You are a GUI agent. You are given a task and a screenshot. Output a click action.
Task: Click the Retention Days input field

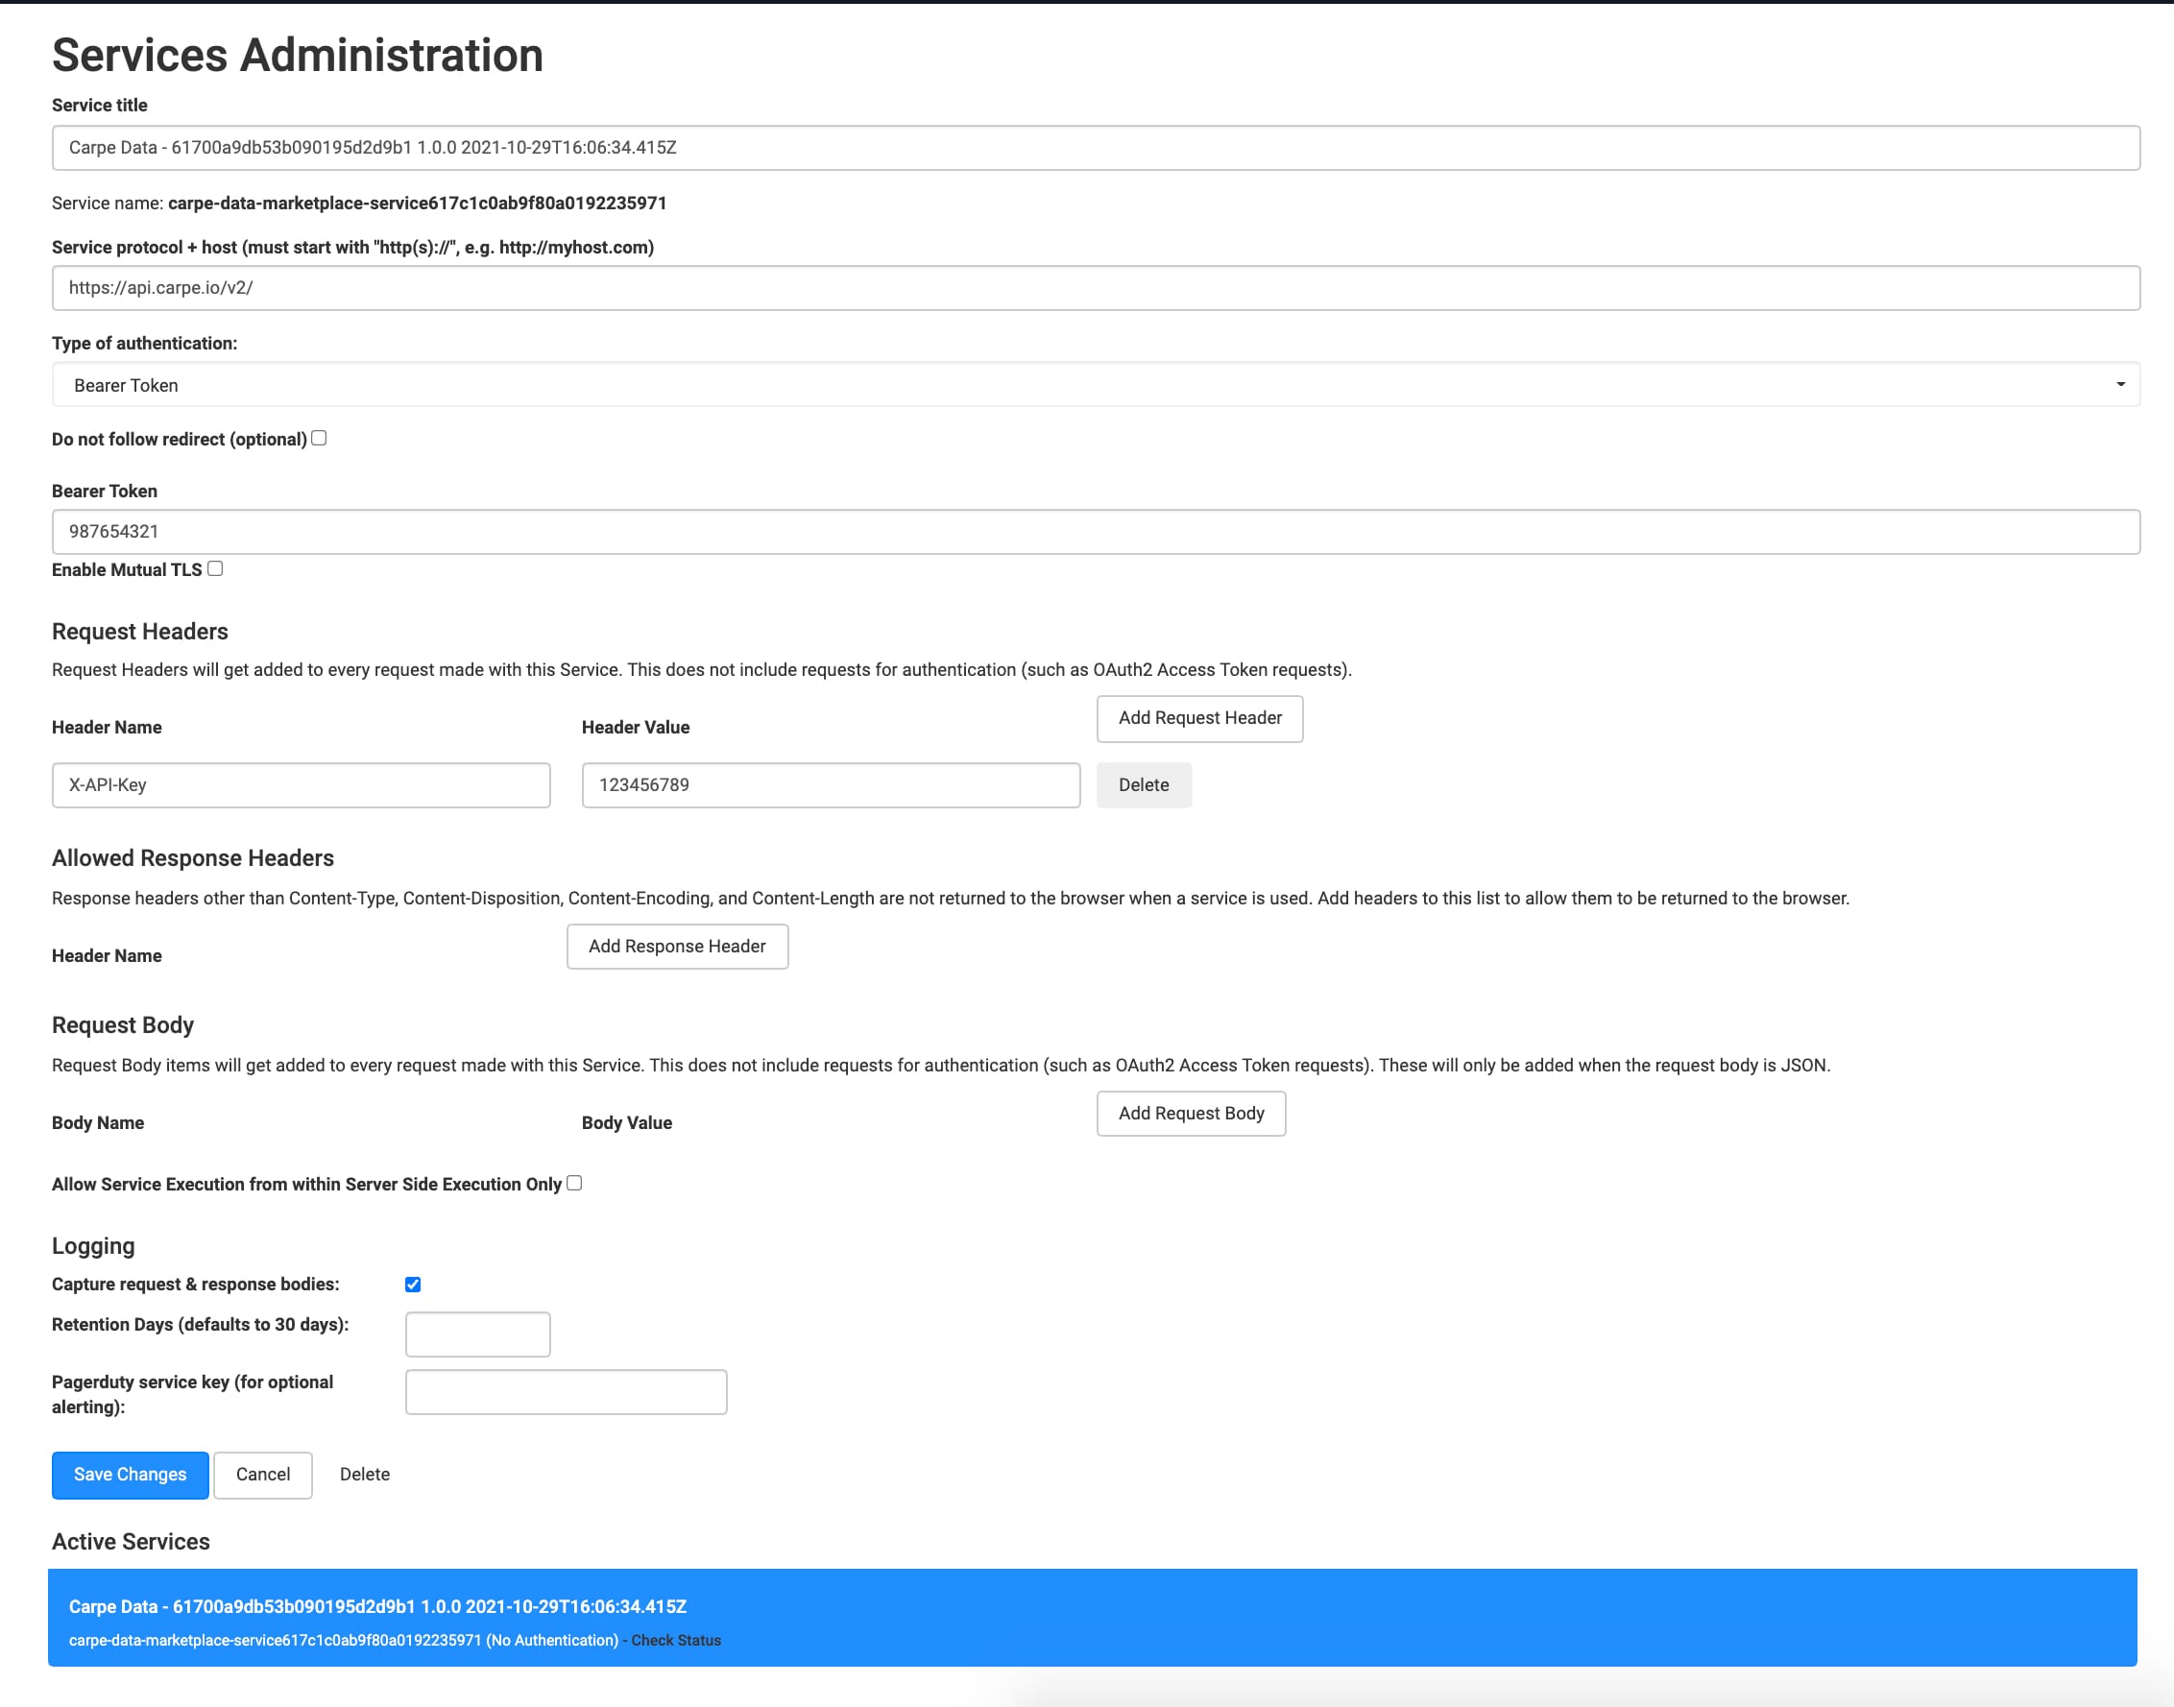[478, 1334]
